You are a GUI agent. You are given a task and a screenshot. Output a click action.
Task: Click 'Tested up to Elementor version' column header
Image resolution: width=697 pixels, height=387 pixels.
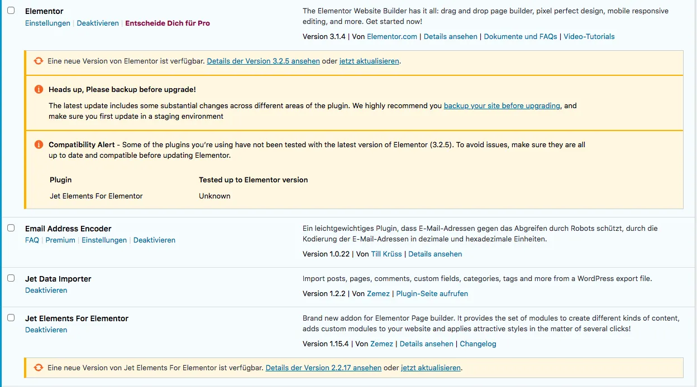pyautogui.click(x=254, y=180)
